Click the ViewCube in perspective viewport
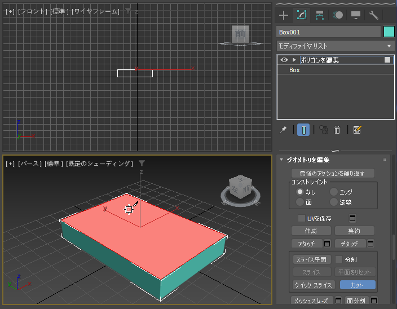This screenshot has height=309, width=397. point(240,187)
